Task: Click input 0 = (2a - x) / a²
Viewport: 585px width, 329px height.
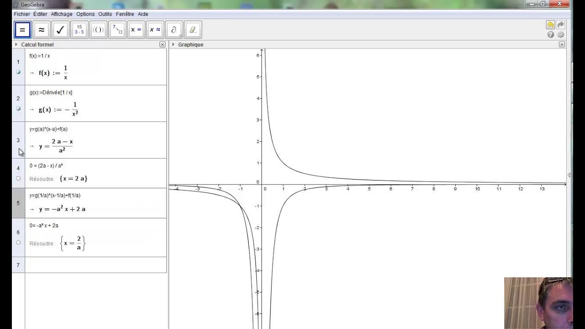Action: pyautogui.click(x=46, y=165)
